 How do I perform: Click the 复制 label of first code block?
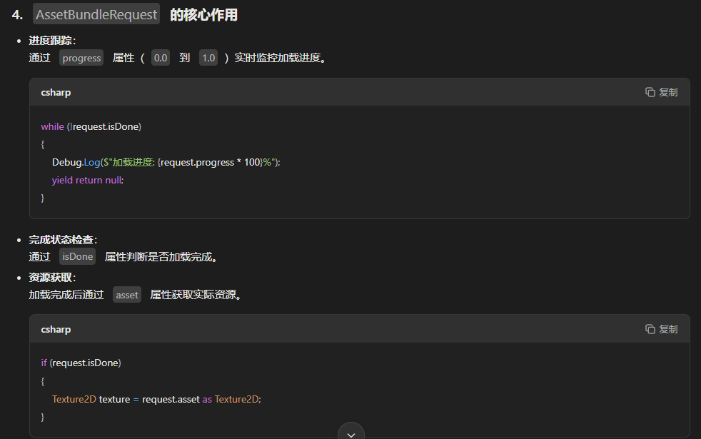(668, 92)
